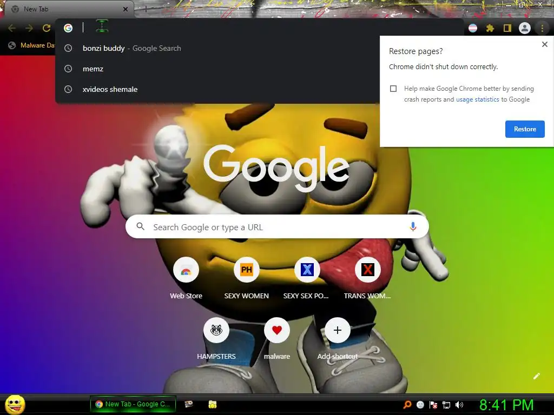
Task: Open the Malware Da... bookmark
Action: (x=32, y=45)
